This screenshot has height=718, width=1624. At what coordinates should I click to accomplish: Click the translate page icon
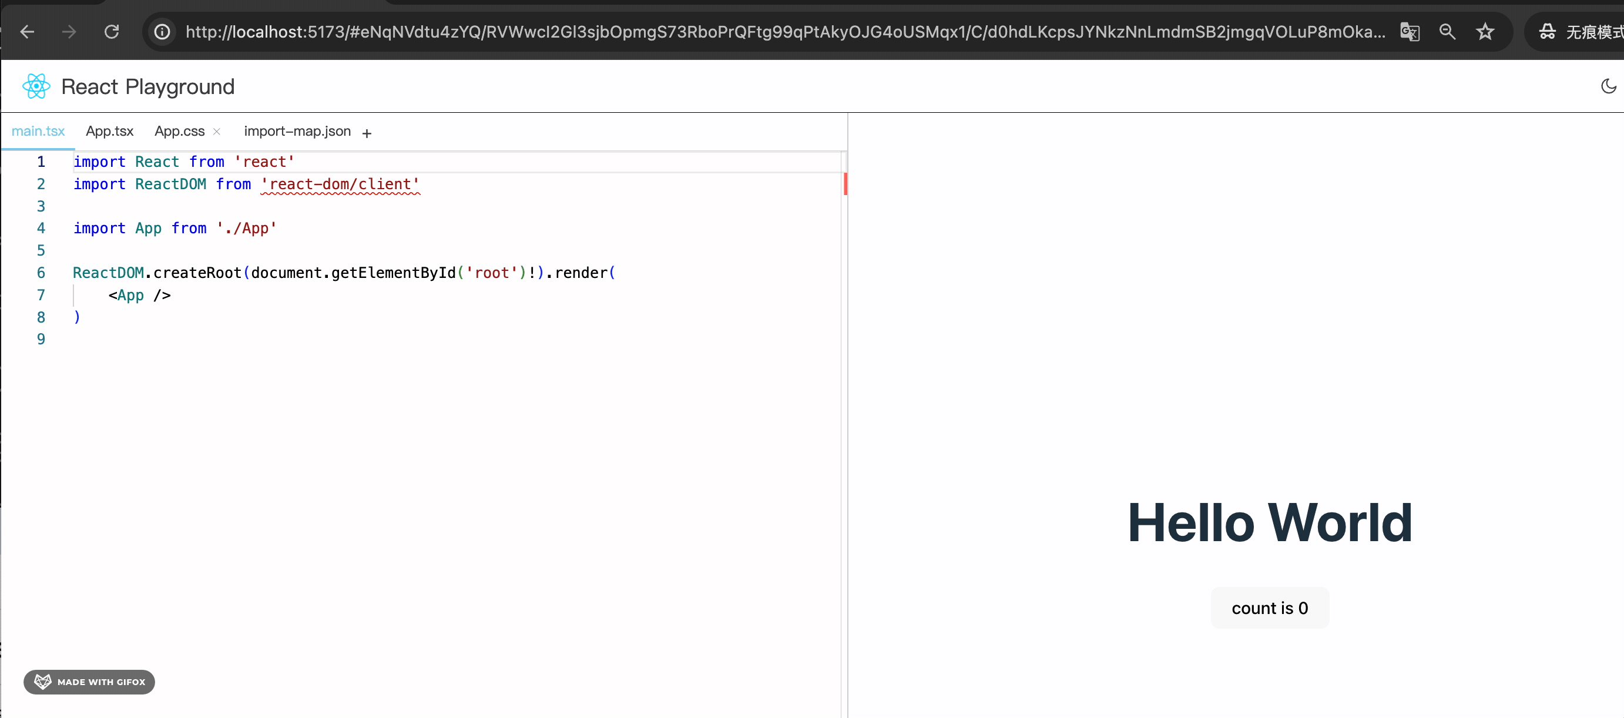[x=1410, y=32]
